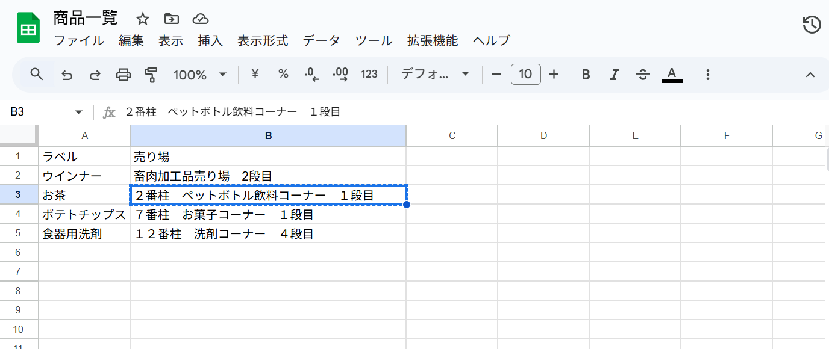Click cell containing ラベル
Viewport: 829px width, 349px height.
[x=84, y=156]
